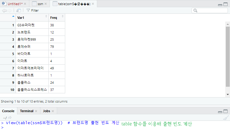Viewport: 230px width, 131px height.
Task: Switch to the Untitled1 script tab
Action: click(x=15, y=4)
